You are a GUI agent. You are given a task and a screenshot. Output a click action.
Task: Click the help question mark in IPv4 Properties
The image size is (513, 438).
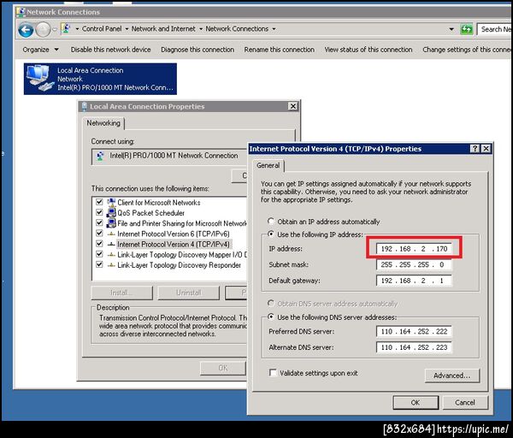coord(475,149)
